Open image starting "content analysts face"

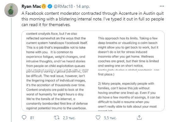[57, 51]
